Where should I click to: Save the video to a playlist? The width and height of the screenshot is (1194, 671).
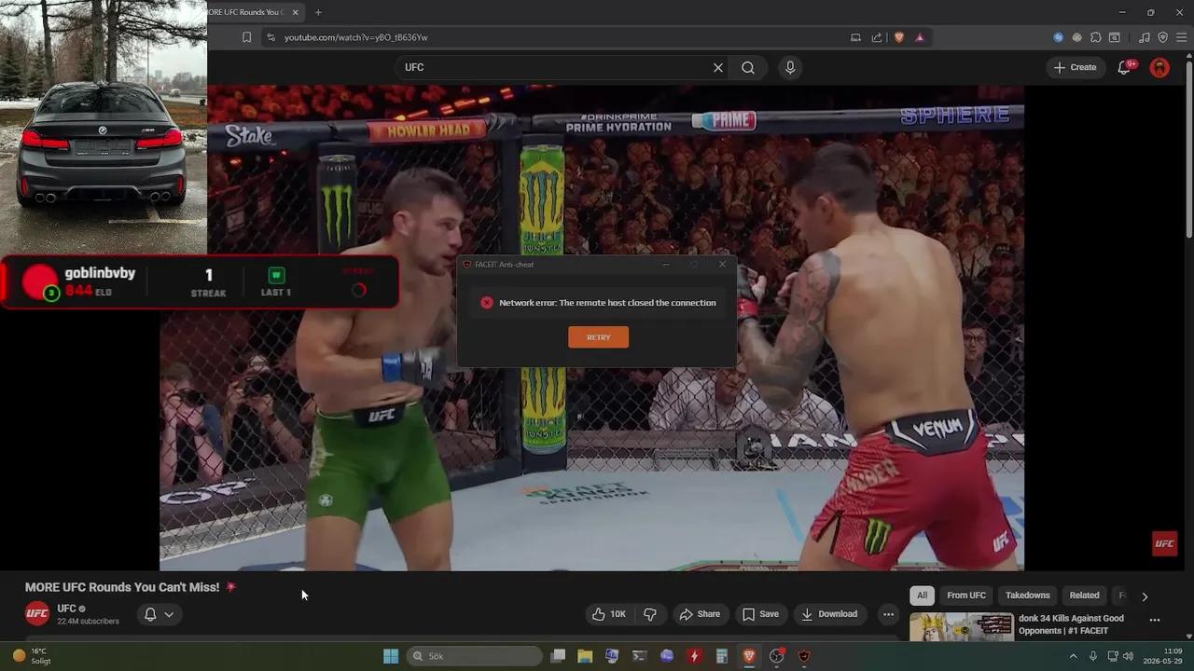coord(760,614)
